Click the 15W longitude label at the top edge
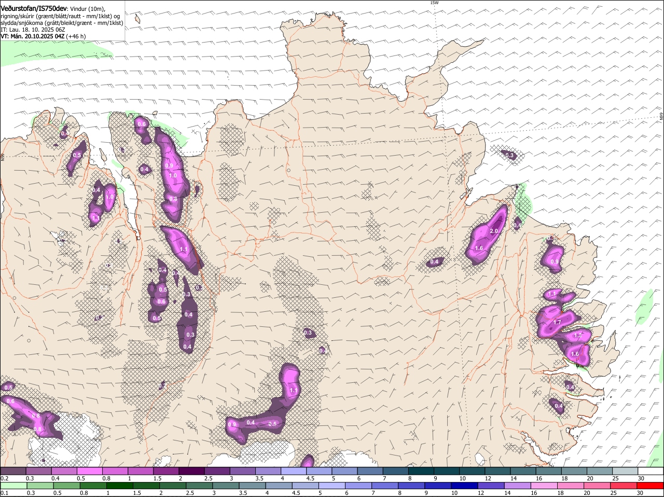The width and height of the screenshot is (664, 497). pos(434,3)
